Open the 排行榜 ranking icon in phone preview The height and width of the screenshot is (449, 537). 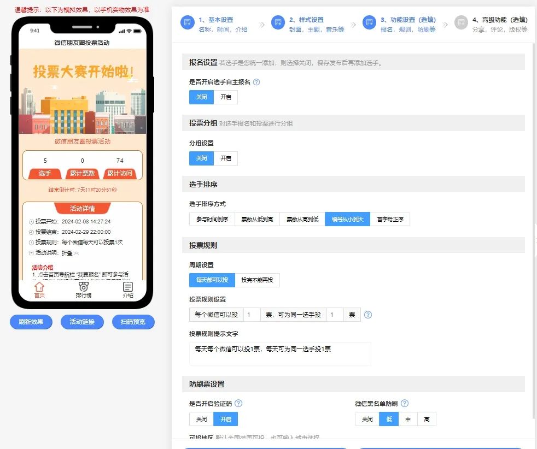tap(84, 287)
